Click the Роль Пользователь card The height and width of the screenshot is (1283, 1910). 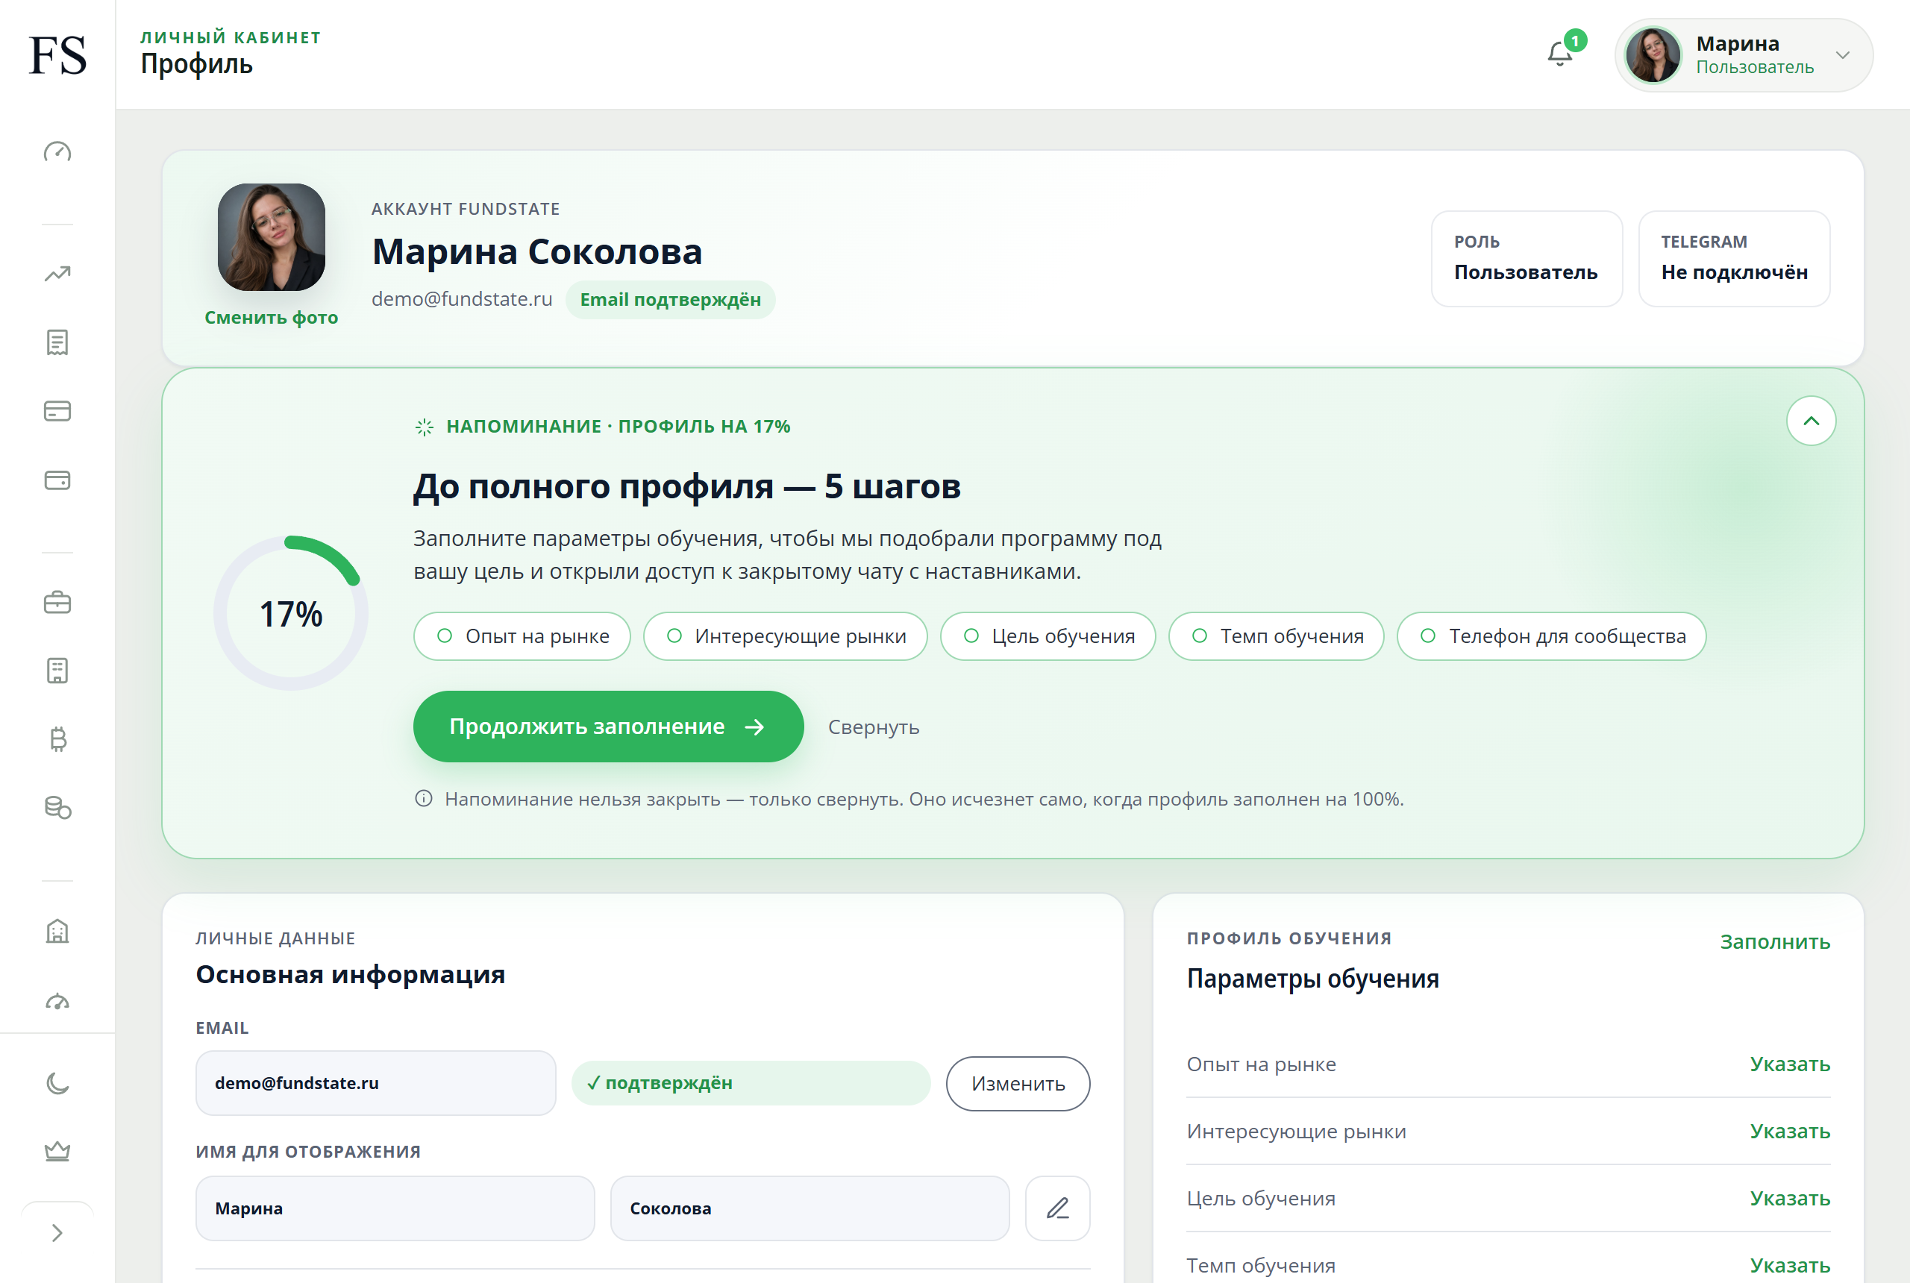[1527, 259]
